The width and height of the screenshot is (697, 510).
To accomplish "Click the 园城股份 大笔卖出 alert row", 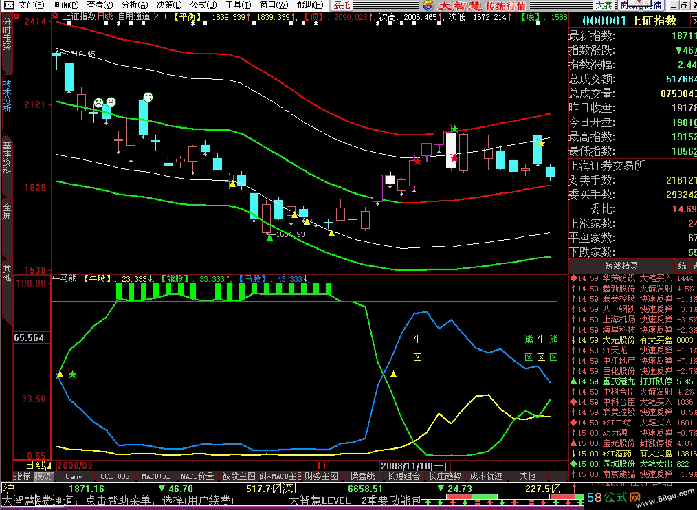I will (x=633, y=464).
